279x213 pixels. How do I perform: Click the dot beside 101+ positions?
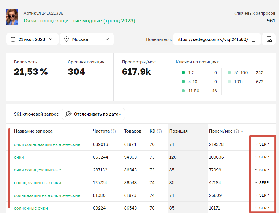(x=229, y=82)
